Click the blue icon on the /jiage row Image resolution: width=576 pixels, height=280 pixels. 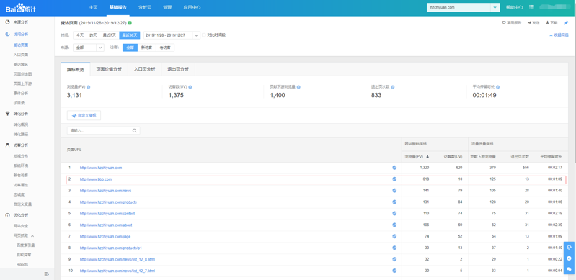pyautogui.click(x=394, y=236)
